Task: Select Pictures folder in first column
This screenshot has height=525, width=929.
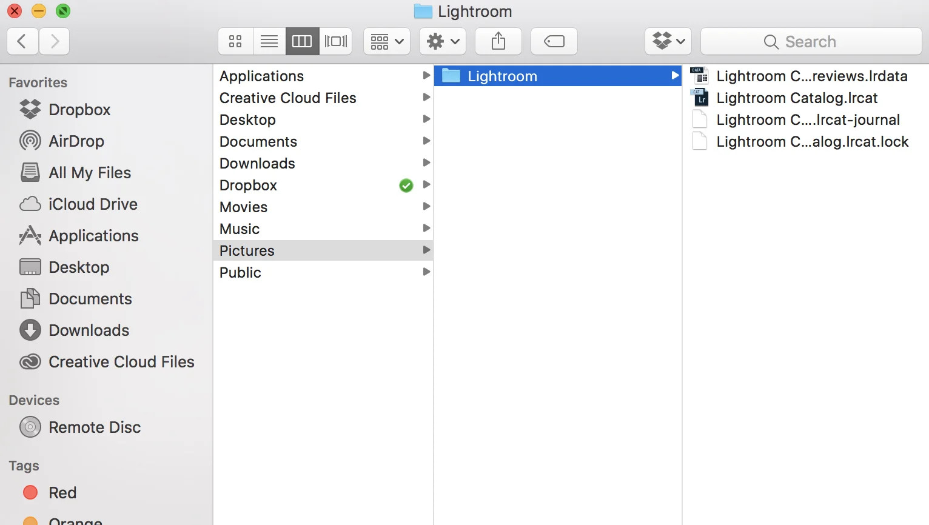Action: point(323,250)
